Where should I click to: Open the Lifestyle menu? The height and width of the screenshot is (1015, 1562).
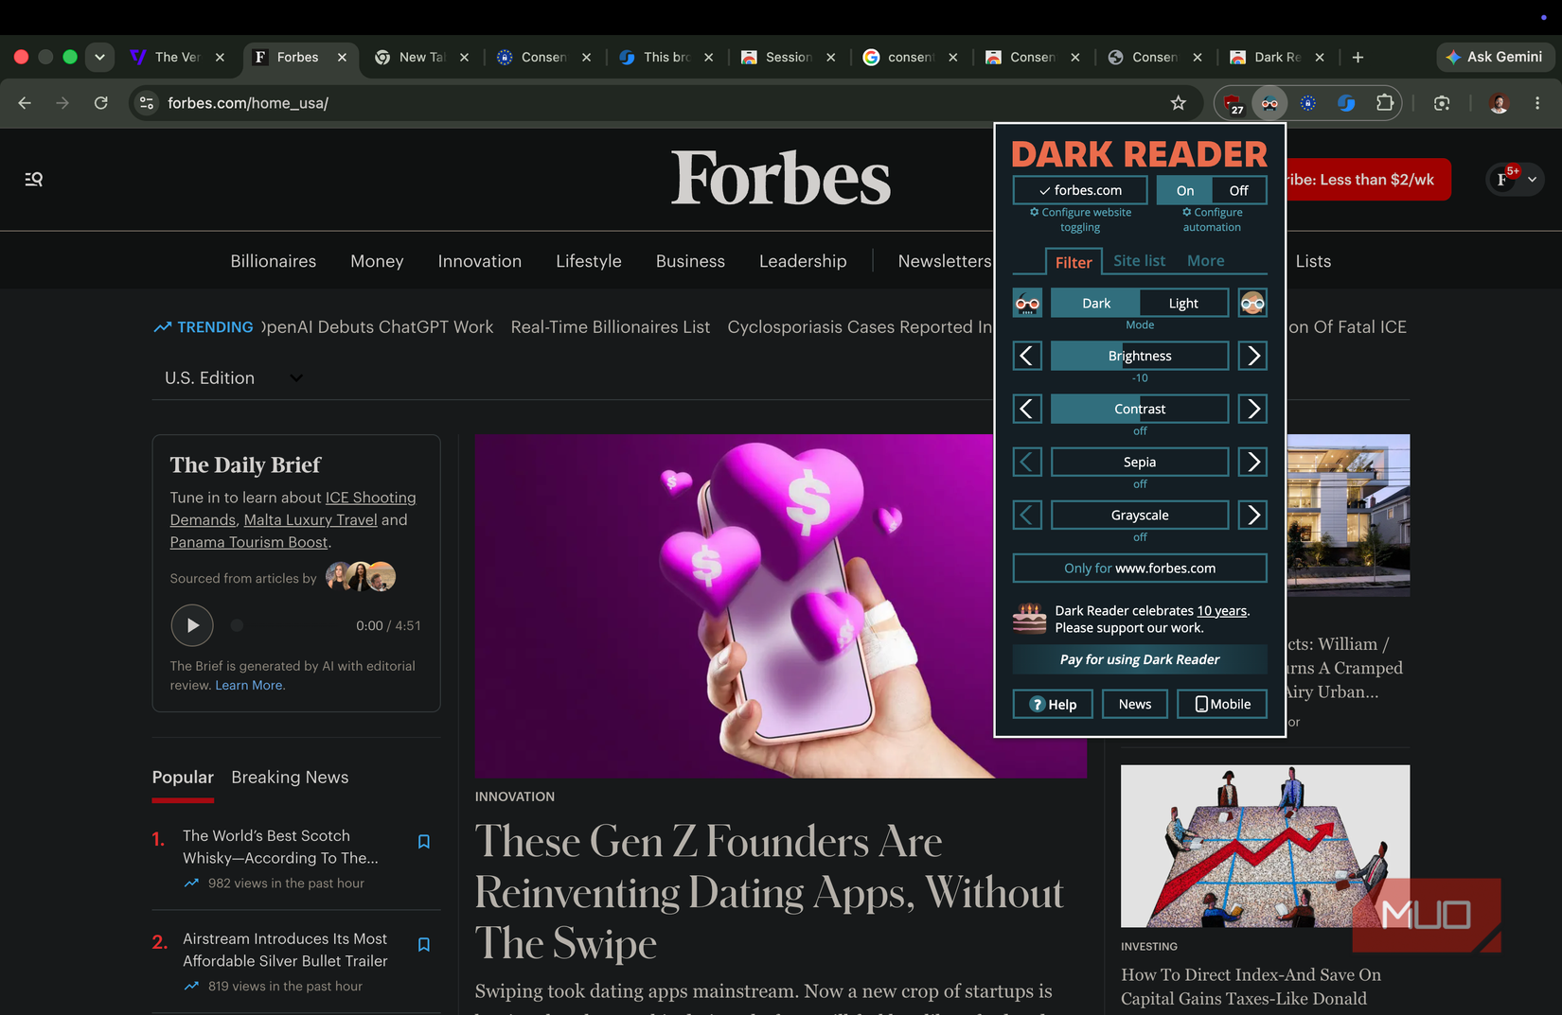[589, 261]
